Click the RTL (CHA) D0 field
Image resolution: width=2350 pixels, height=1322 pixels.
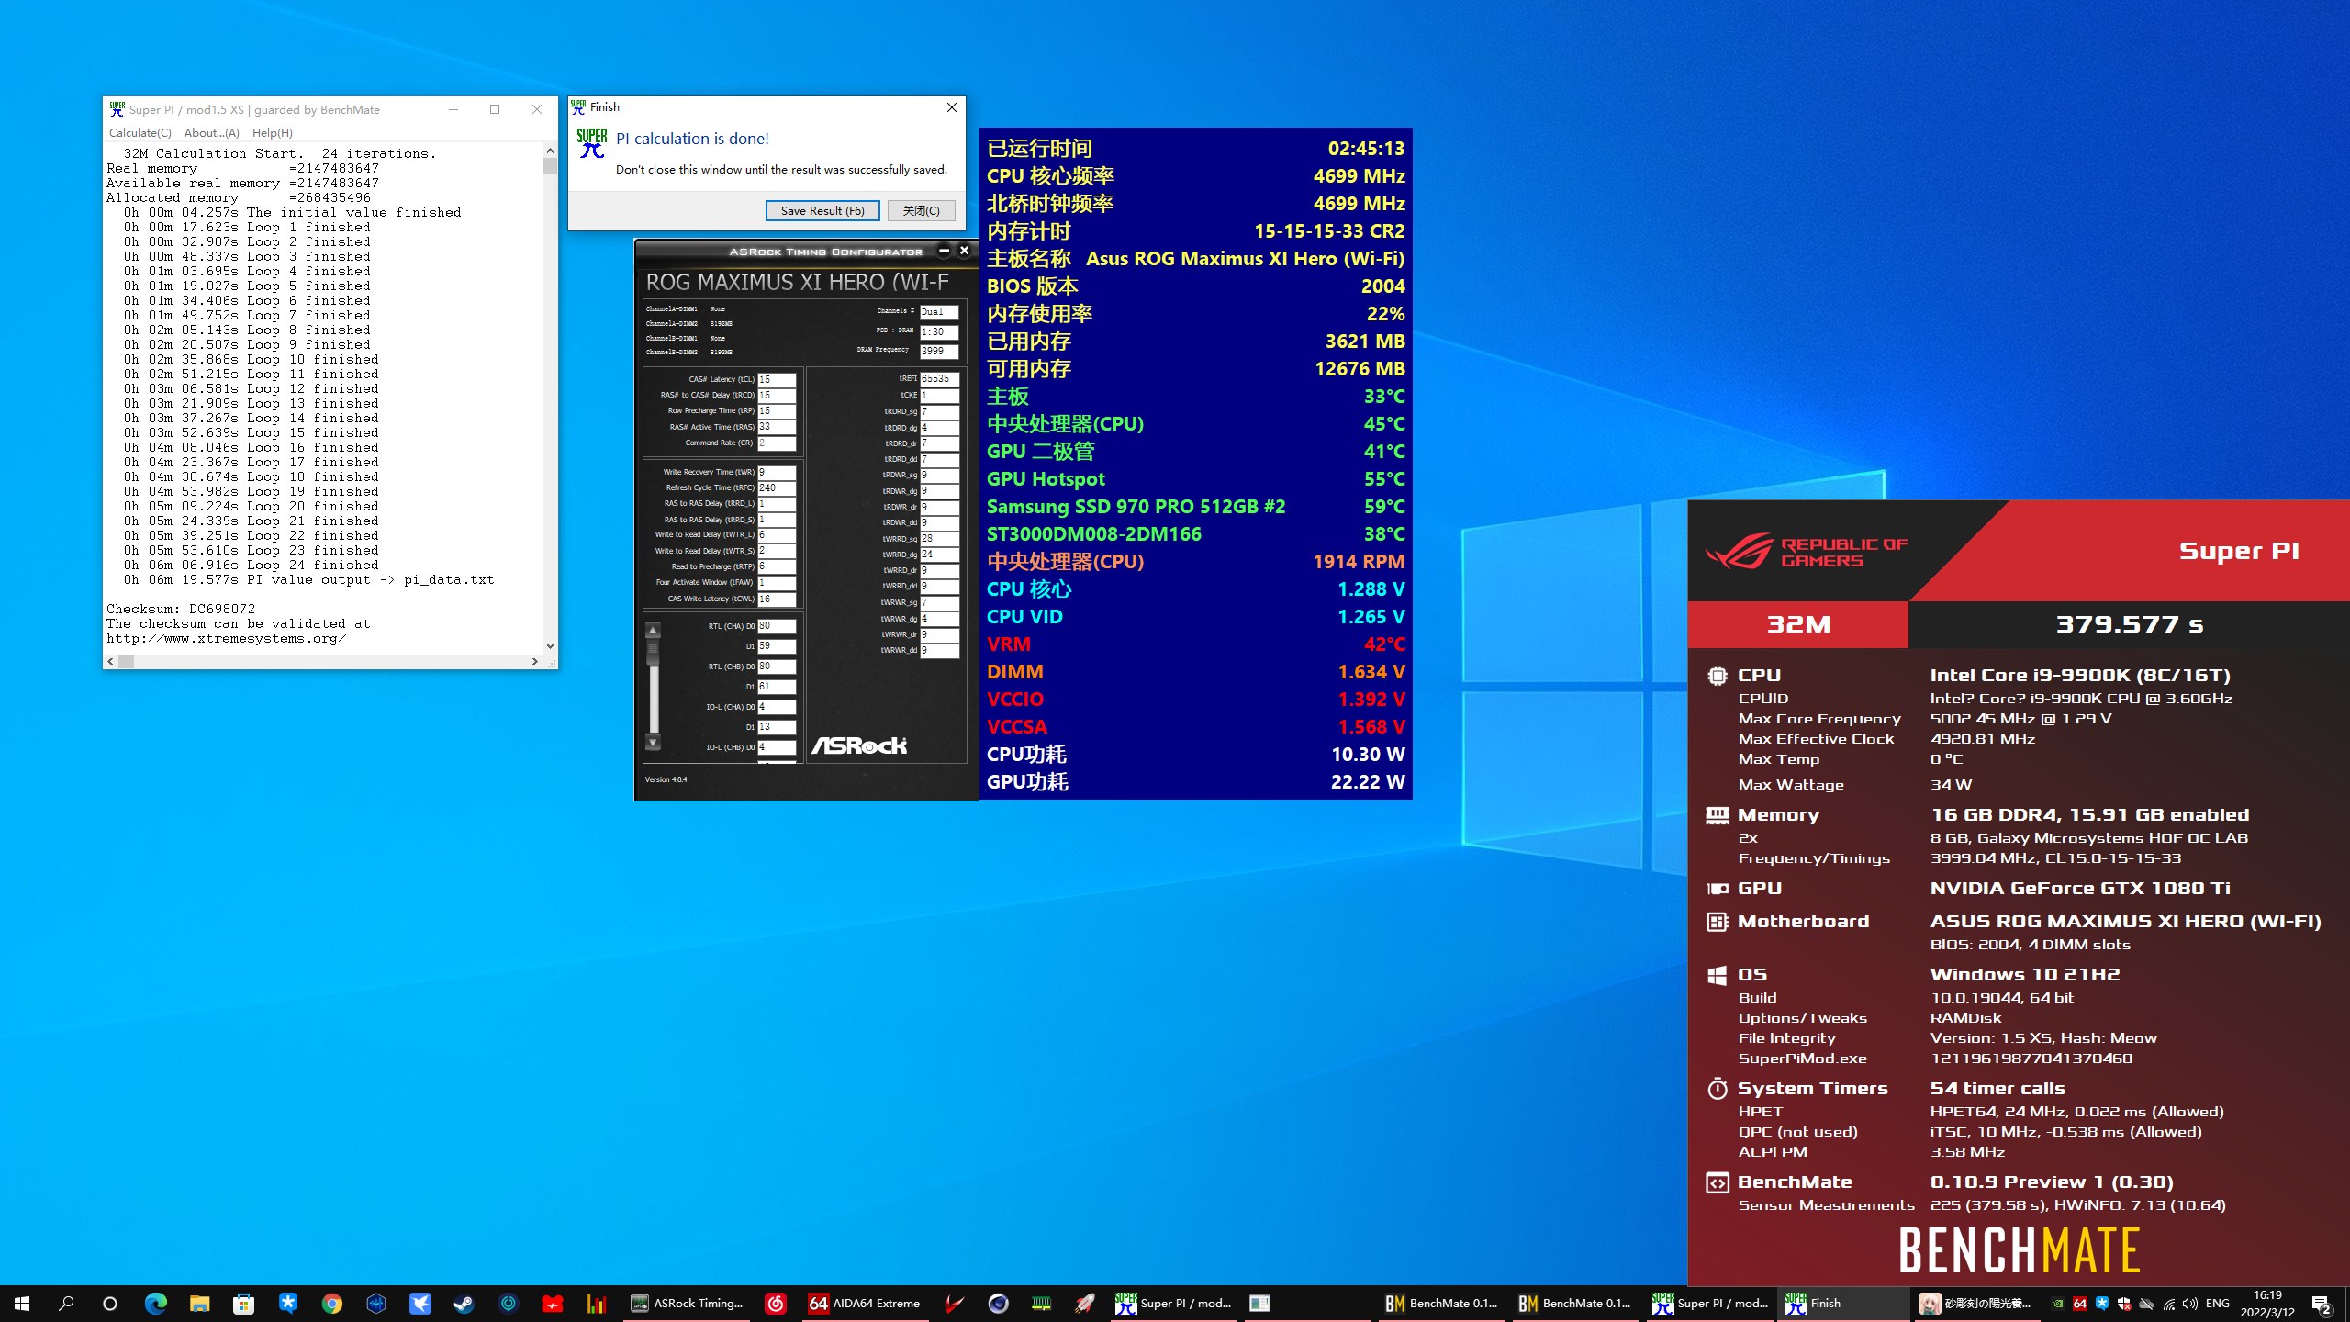point(777,626)
